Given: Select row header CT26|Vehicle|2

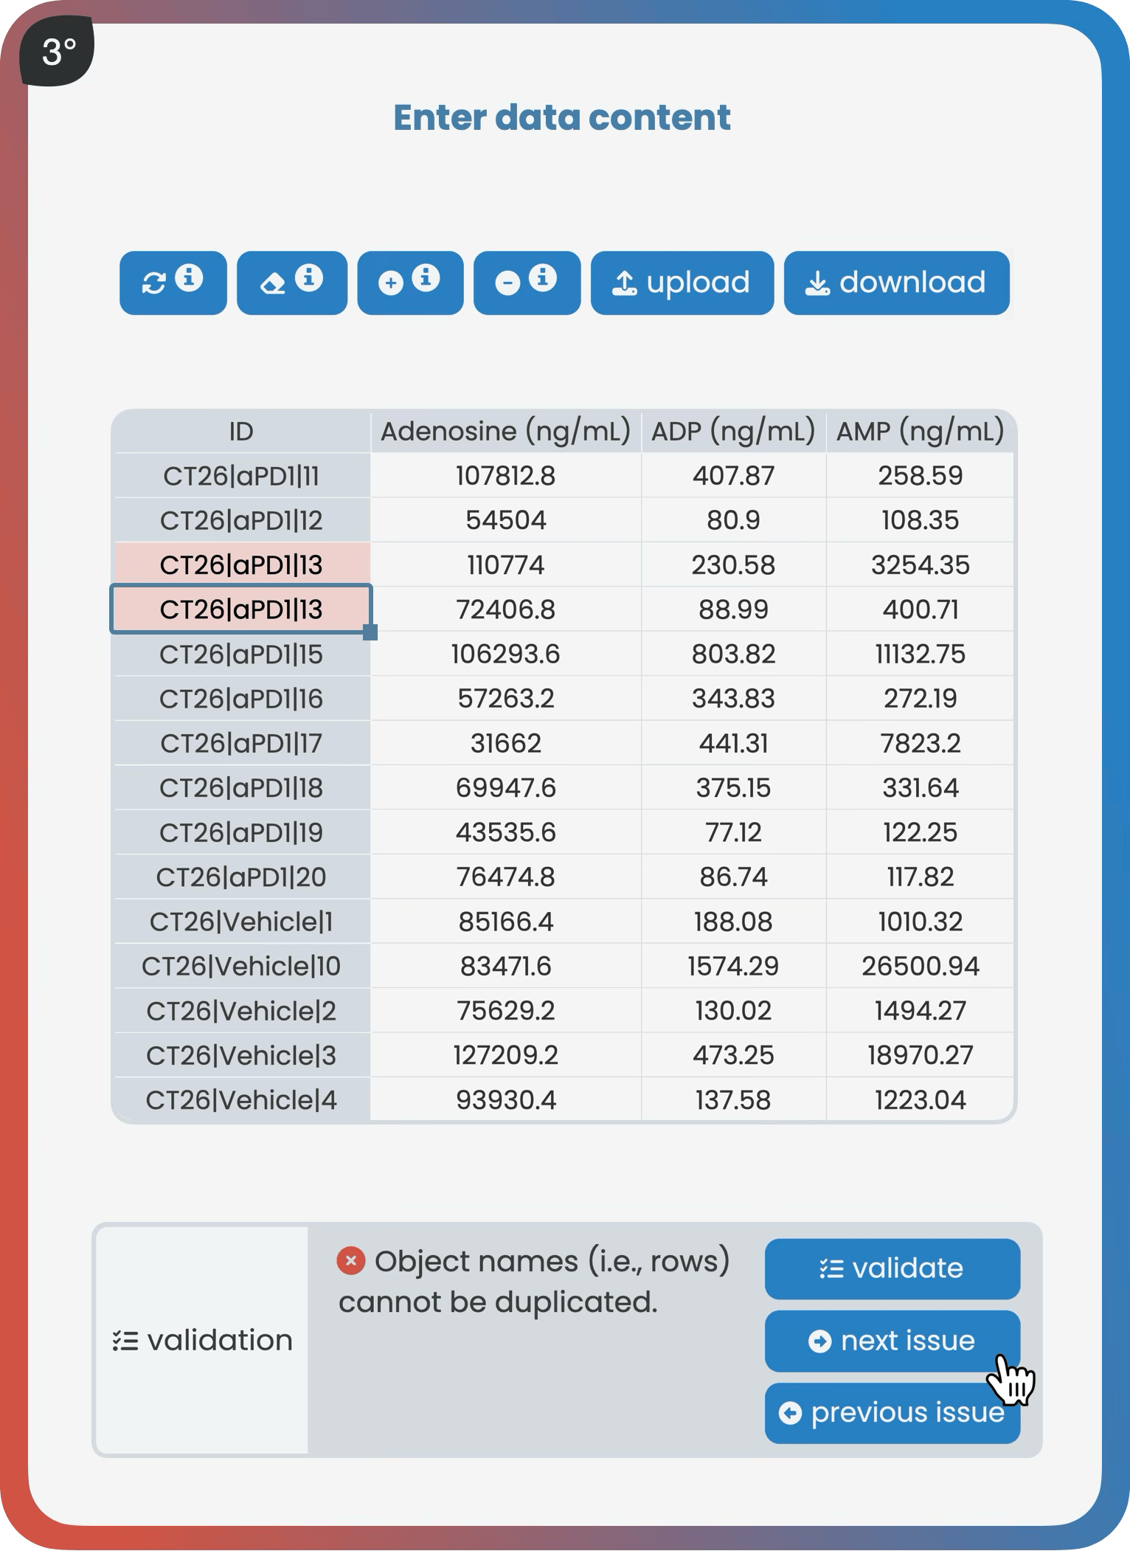Looking at the screenshot, I should click(241, 1011).
